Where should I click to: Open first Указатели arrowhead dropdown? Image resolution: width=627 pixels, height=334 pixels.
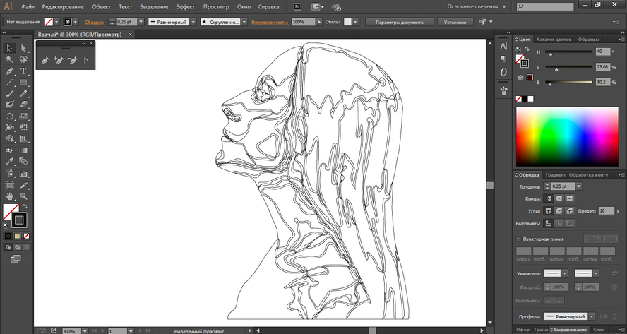[565, 273]
